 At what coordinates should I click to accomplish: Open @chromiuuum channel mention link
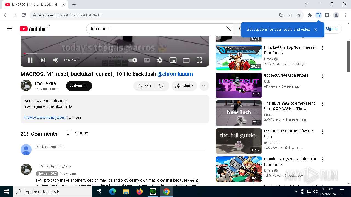click(175, 74)
